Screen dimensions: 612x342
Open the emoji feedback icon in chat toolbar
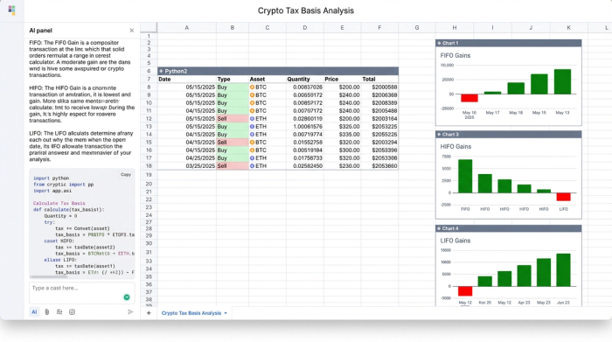[73, 312]
